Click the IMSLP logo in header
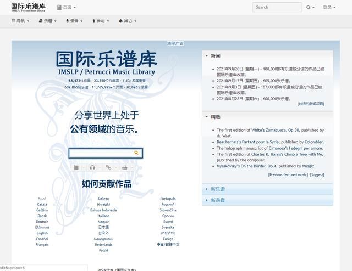Viewport: 352px width, 271px height. [x=28, y=7]
